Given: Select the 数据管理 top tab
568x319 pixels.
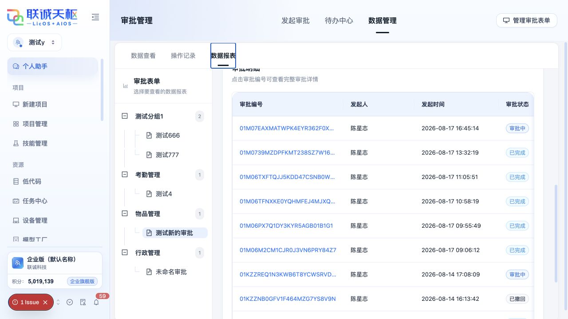Looking at the screenshot, I should pyautogui.click(x=383, y=21).
